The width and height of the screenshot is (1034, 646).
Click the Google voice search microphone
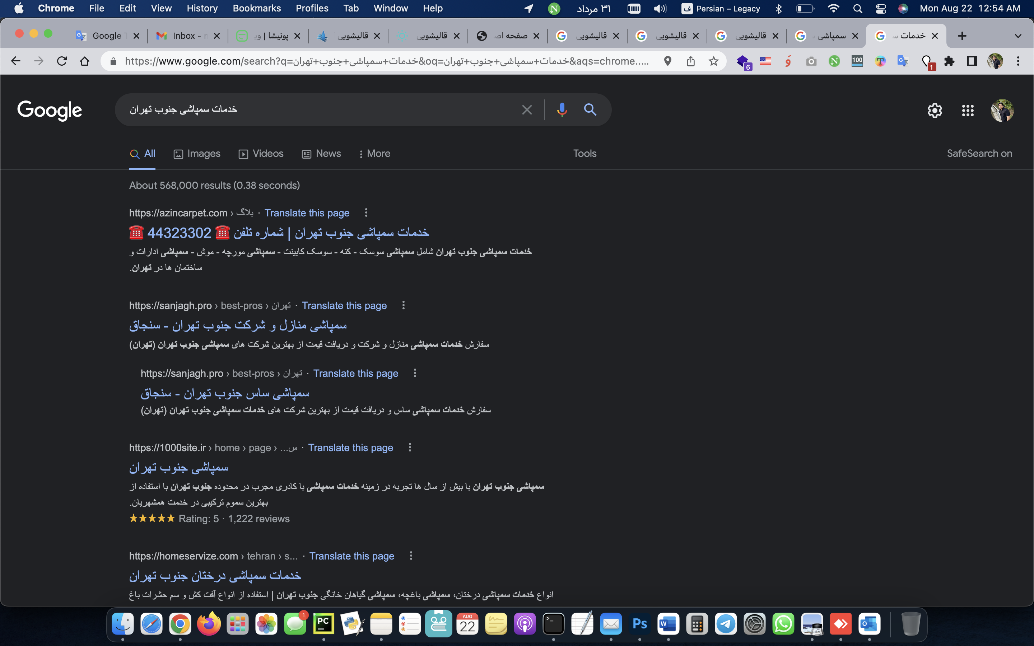click(x=562, y=110)
